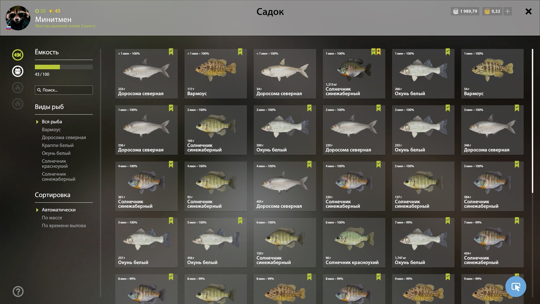Filter by Краппи белый species
The image size is (540, 304).
click(58, 145)
